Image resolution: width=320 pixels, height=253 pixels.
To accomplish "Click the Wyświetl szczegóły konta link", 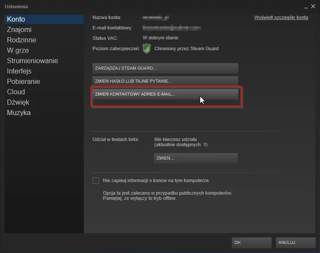I will [281, 18].
